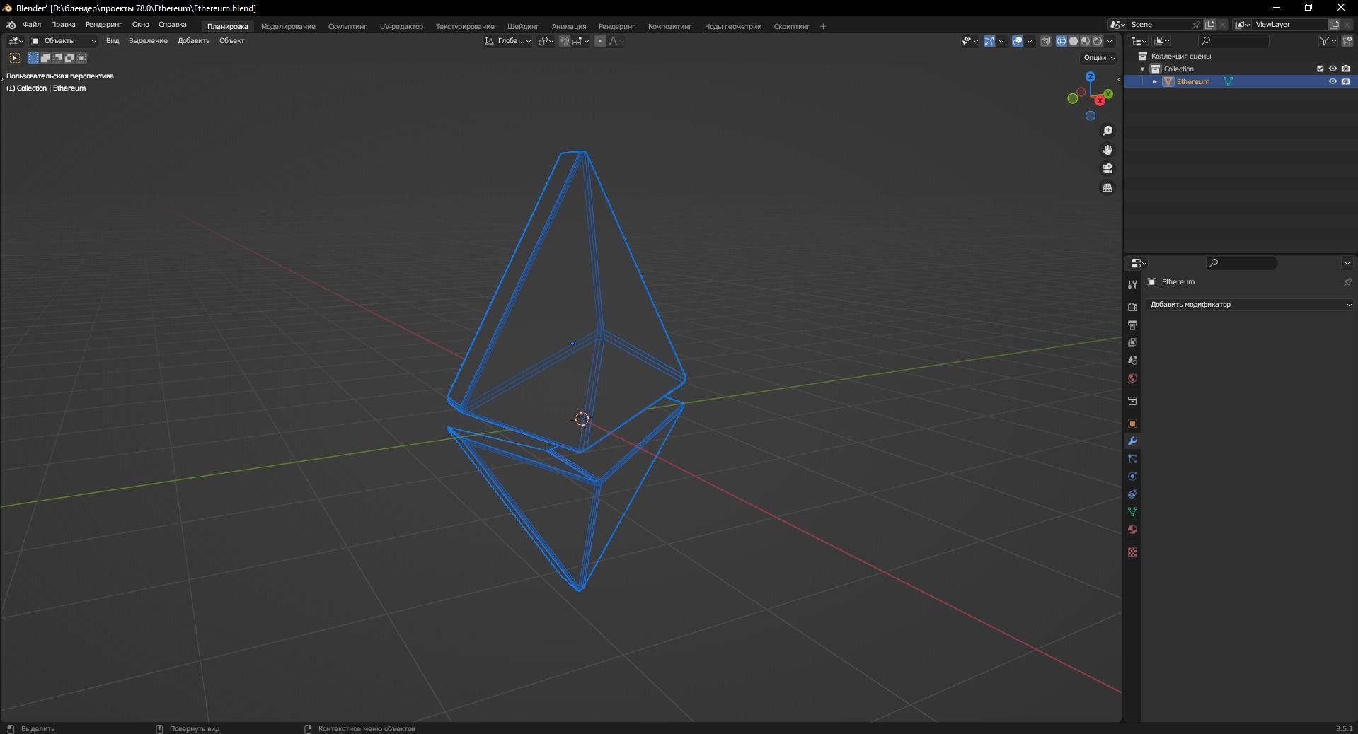Open the pivot point dropdown
The height and width of the screenshot is (734, 1358).
[546, 41]
